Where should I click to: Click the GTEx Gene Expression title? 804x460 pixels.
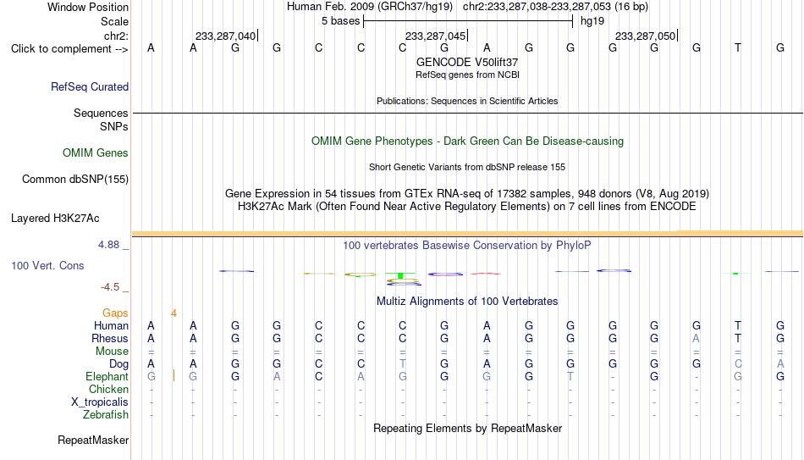[x=467, y=193]
